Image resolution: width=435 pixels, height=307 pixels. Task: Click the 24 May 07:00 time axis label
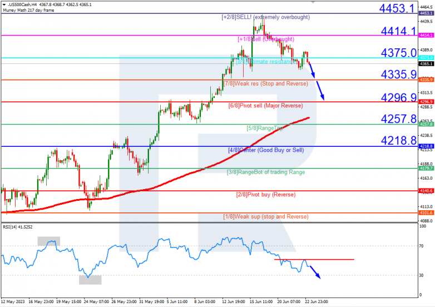pos(96,301)
